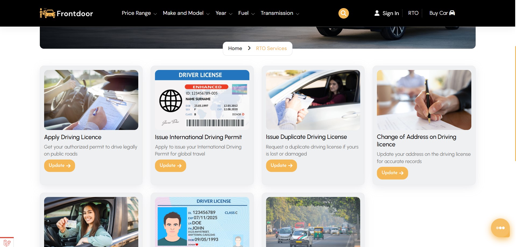Expand the Year filter dropdown

[224, 13]
